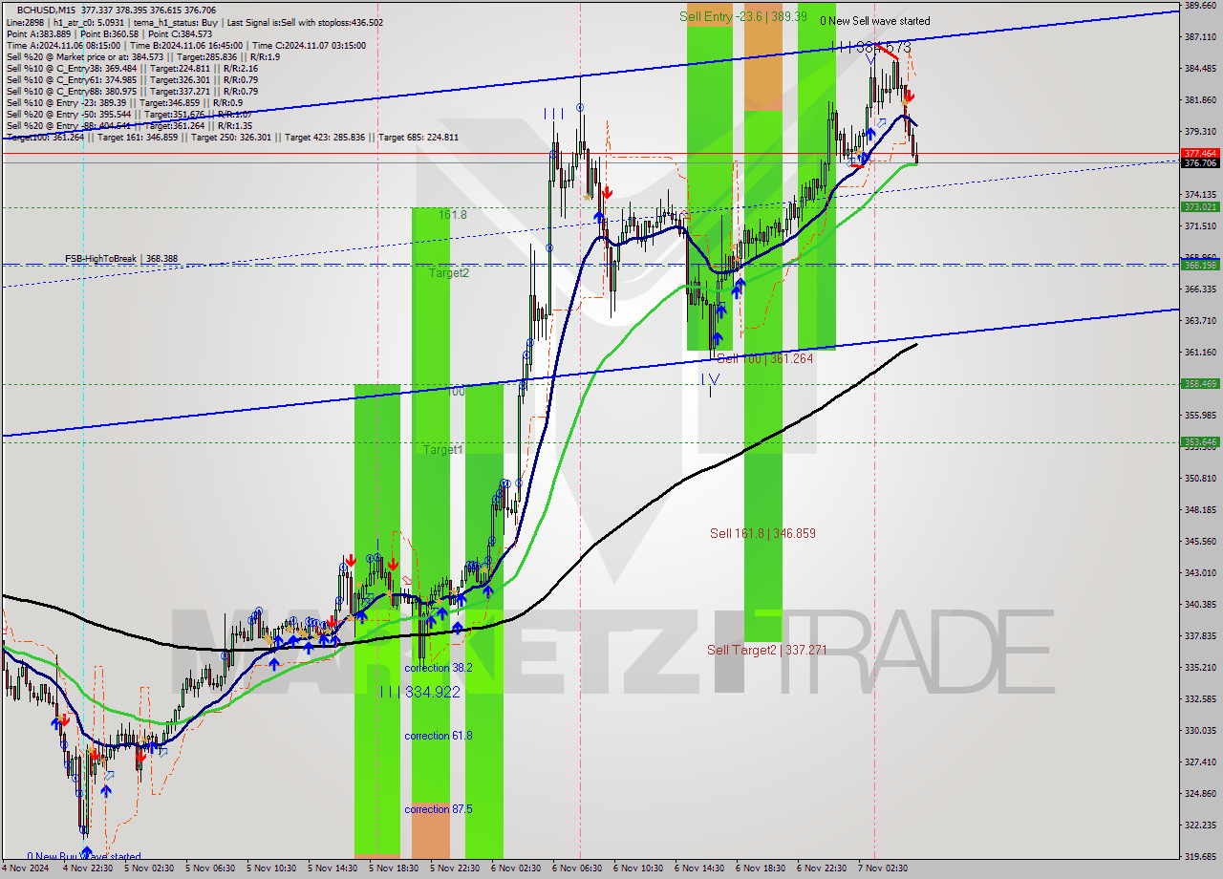This screenshot has width=1223, height=879.
Task: Click the 330.035 price axis label
Action: (1200, 730)
